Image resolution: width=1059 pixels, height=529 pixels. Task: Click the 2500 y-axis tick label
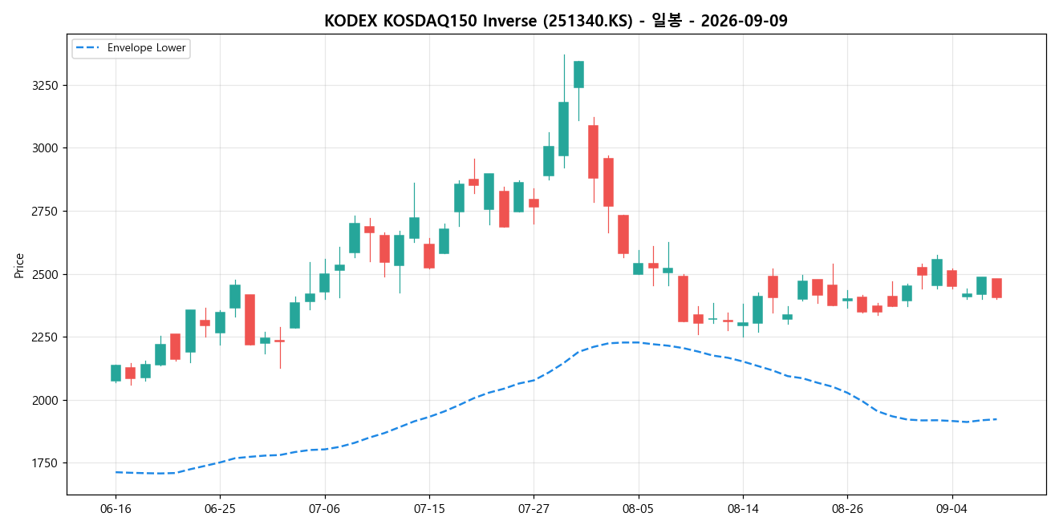(47, 274)
